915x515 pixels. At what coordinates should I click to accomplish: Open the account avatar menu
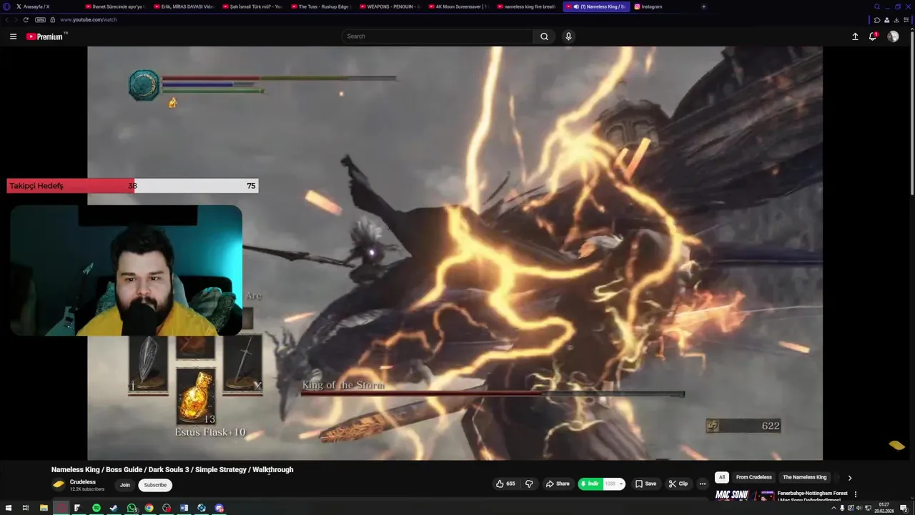coord(893,36)
